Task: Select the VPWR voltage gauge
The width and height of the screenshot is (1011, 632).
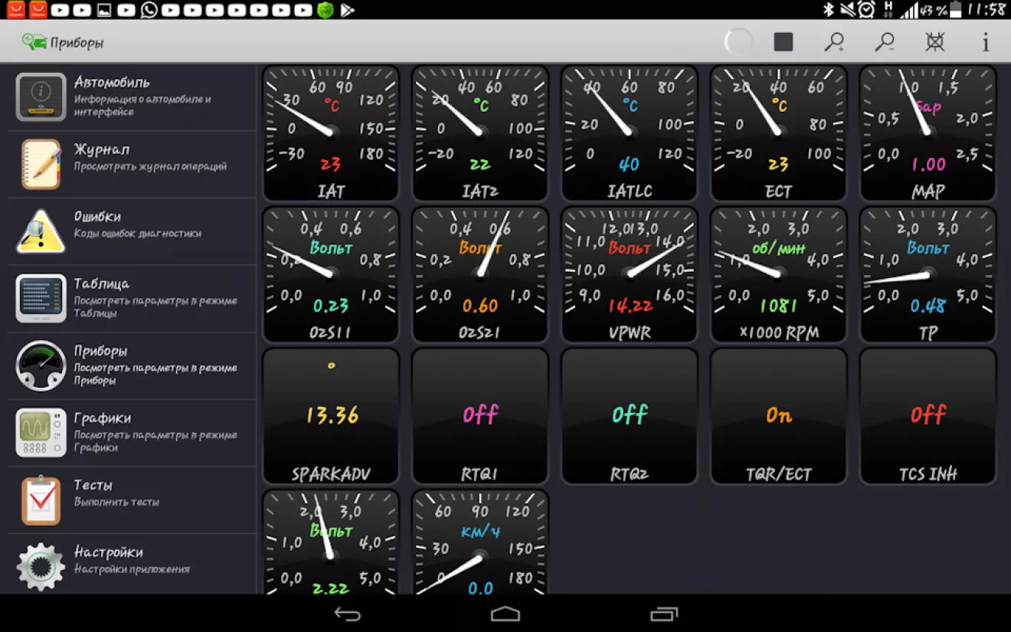Action: tap(630, 274)
